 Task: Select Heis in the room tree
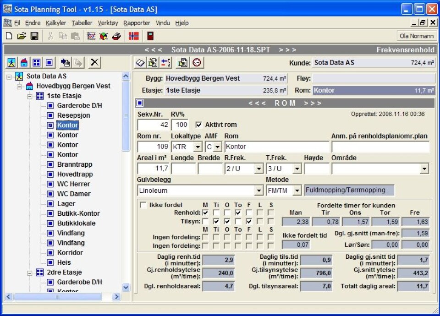tap(64, 262)
